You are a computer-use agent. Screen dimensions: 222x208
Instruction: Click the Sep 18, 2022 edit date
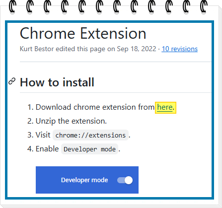[137, 49]
